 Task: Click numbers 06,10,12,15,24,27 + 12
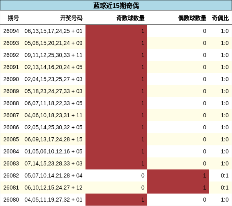[x=53, y=188]
